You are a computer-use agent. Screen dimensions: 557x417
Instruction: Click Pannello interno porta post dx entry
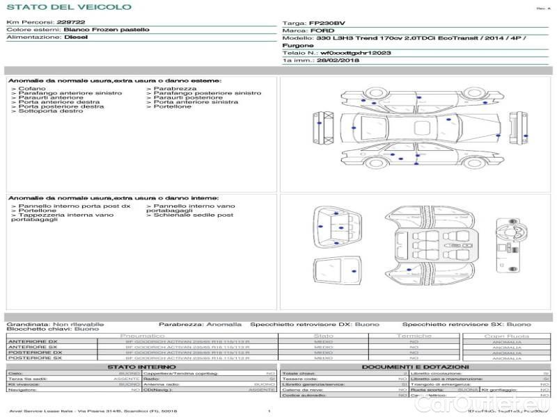pyautogui.click(x=71, y=206)
